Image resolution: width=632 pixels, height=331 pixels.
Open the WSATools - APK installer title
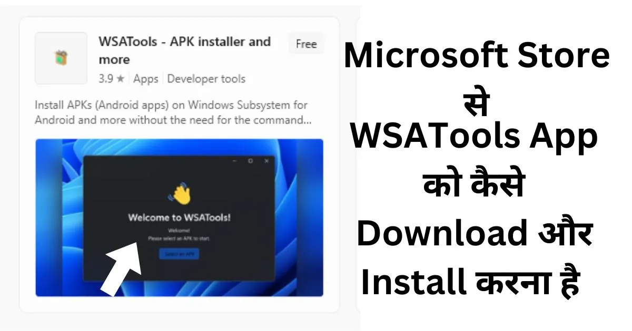[184, 50]
